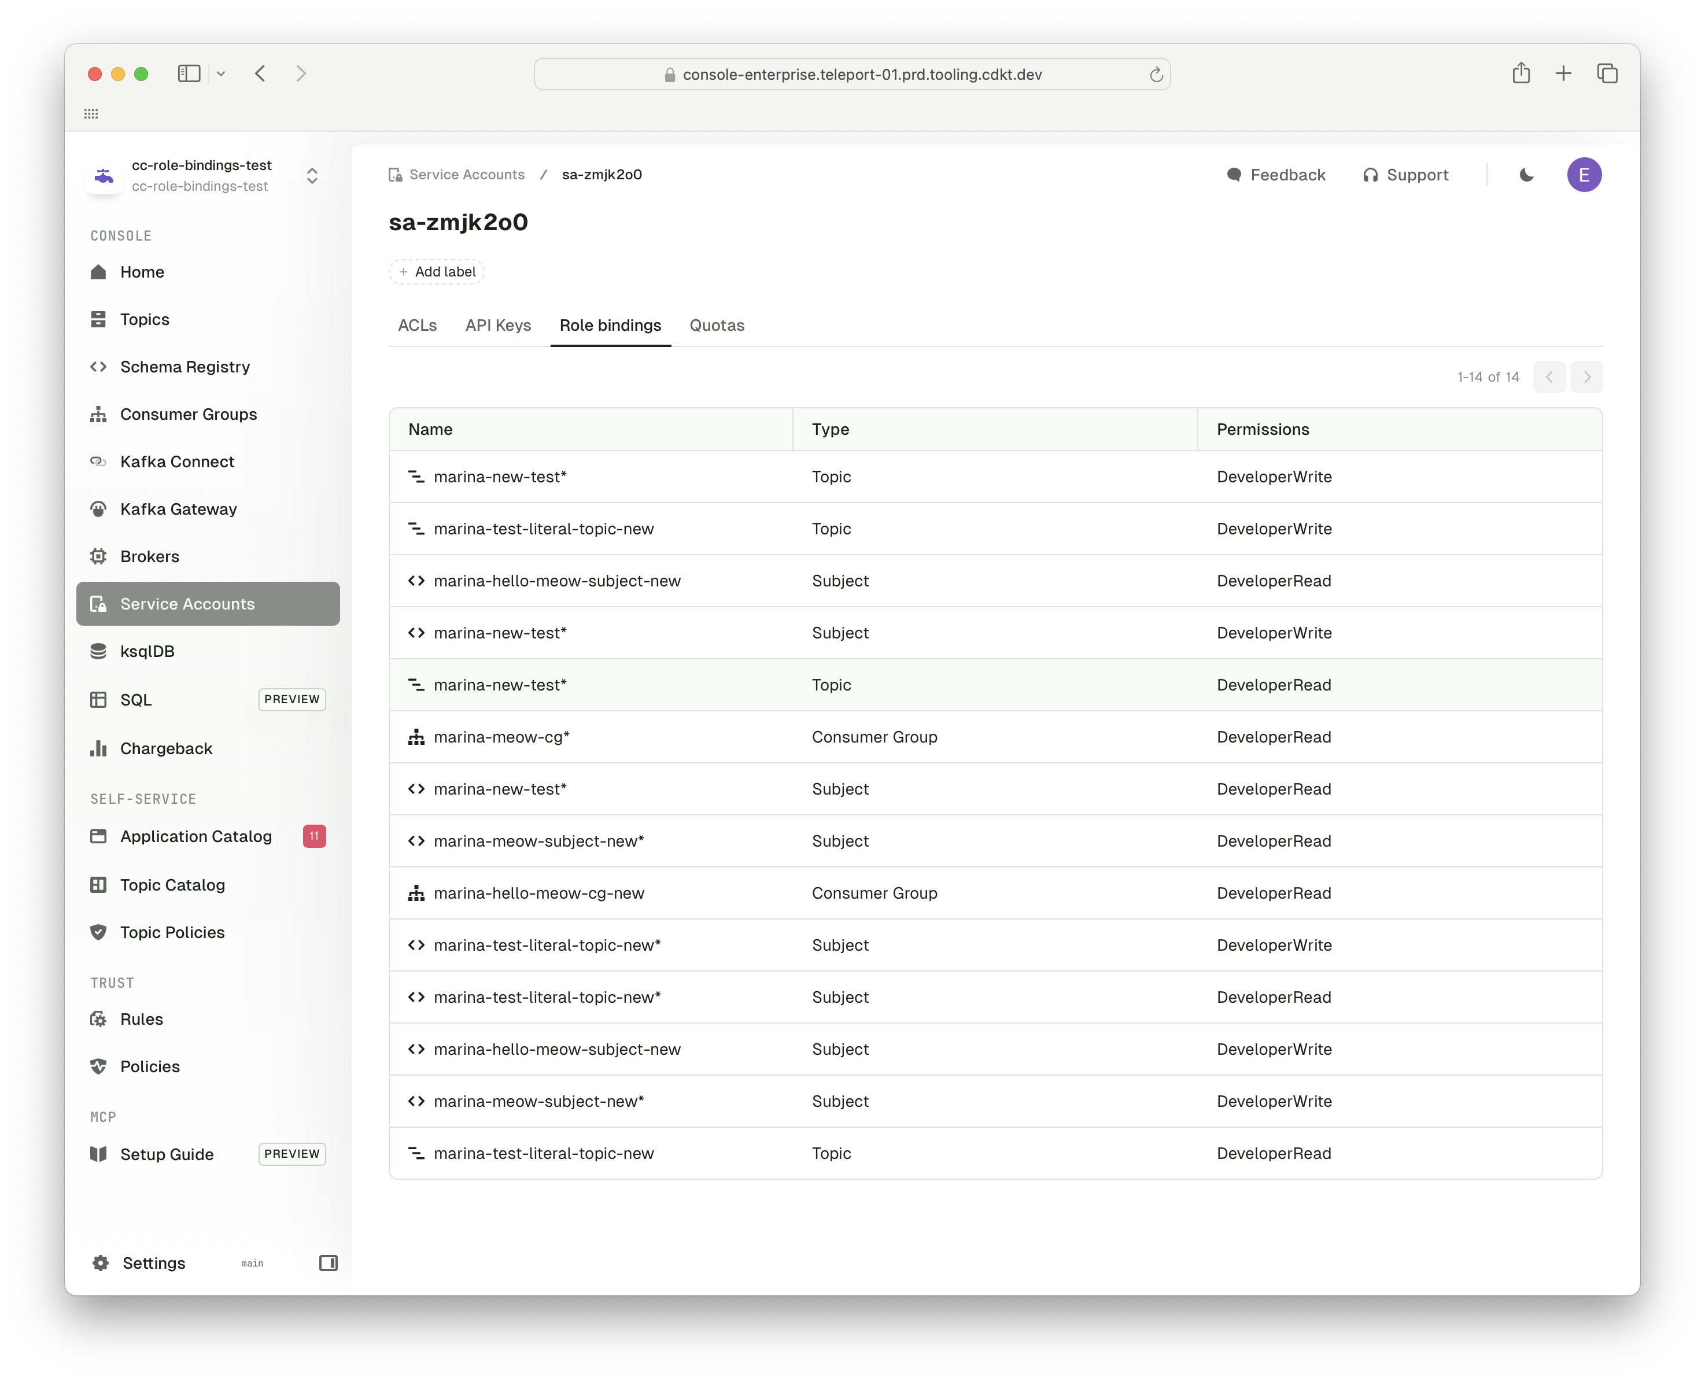The height and width of the screenshot is (1381, 1705).
Task: Open the ksqlDB database icon
Action: 98,652
